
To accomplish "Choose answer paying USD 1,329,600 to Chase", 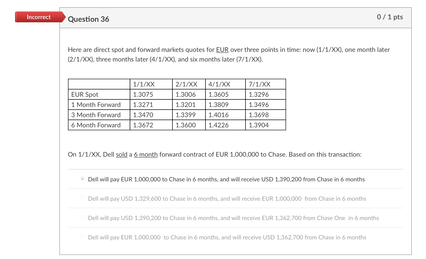I will tap(82, 198).
